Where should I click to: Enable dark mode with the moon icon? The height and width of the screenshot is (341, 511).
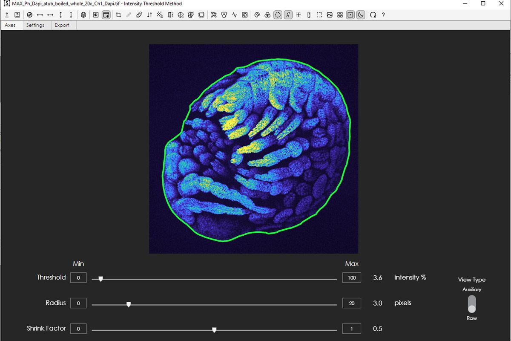361,14
